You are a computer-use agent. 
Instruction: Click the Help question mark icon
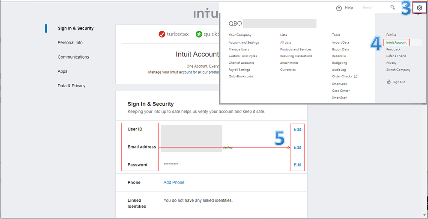339,8
